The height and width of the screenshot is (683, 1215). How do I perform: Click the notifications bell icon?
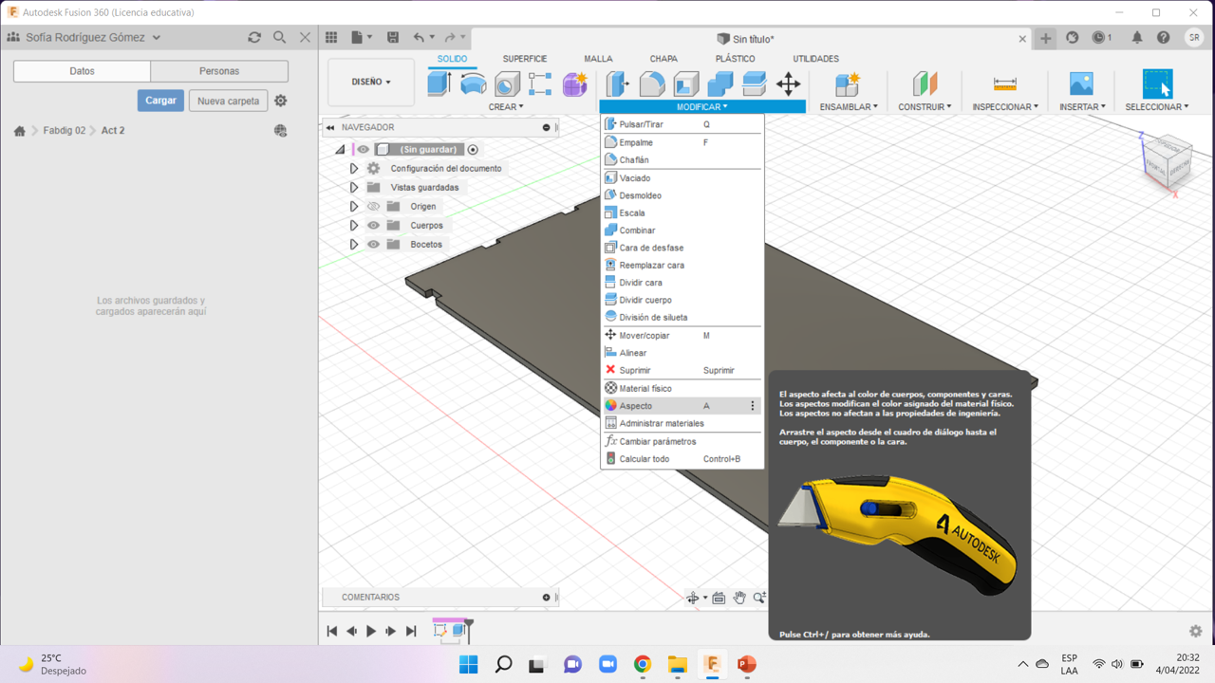point(1136,38)
